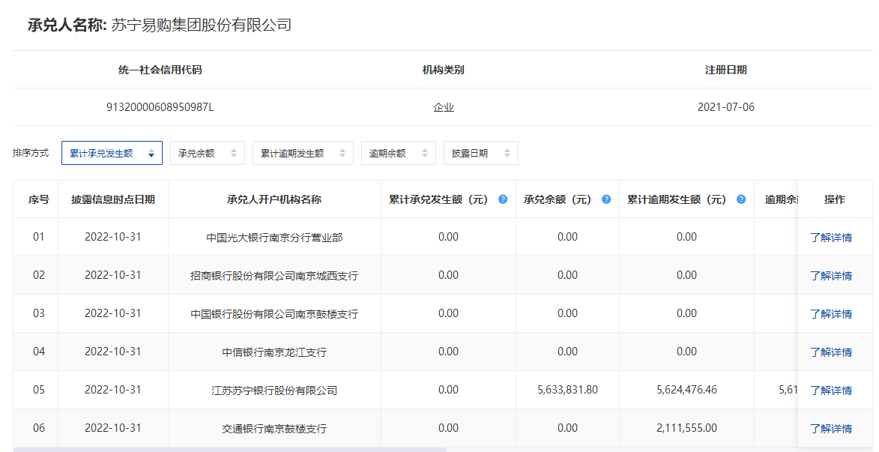The width and height of the screenshot is (879, 452).
Task: Click registration date 2021-07-06
Action: [726, 106]
